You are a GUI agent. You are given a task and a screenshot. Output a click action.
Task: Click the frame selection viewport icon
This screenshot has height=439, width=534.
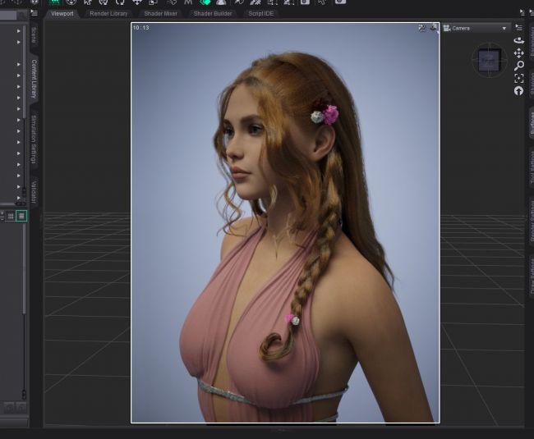click(x=518, y=78)
